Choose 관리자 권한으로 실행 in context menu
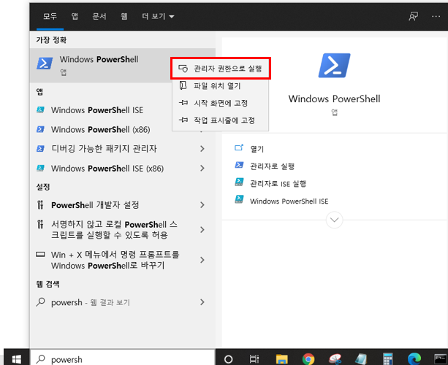448x365 pixels. (220, 69)
